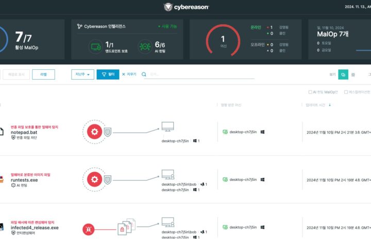Click the red ransomware icon for infected4_release.exe
Viewport: 371px width, 239px height.
(x=89, y=229)
